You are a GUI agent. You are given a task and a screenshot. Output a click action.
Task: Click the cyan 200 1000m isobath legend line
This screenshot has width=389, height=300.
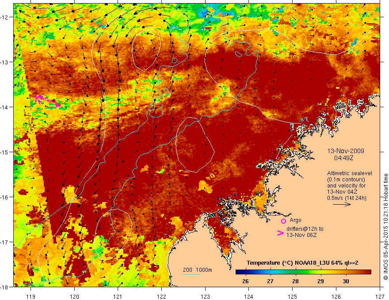tap(191, 274)
